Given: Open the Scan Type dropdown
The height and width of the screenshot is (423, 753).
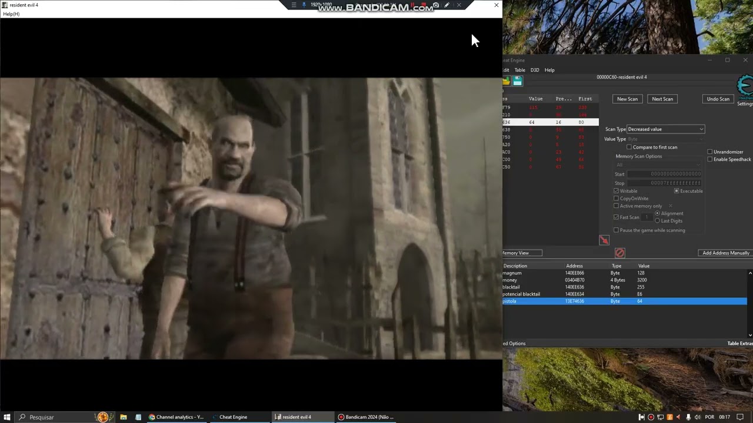Looking at the screenshot, I should (666, 129).
